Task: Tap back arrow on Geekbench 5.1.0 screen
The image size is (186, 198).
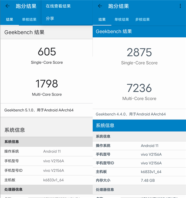Action: click(7, 6)
